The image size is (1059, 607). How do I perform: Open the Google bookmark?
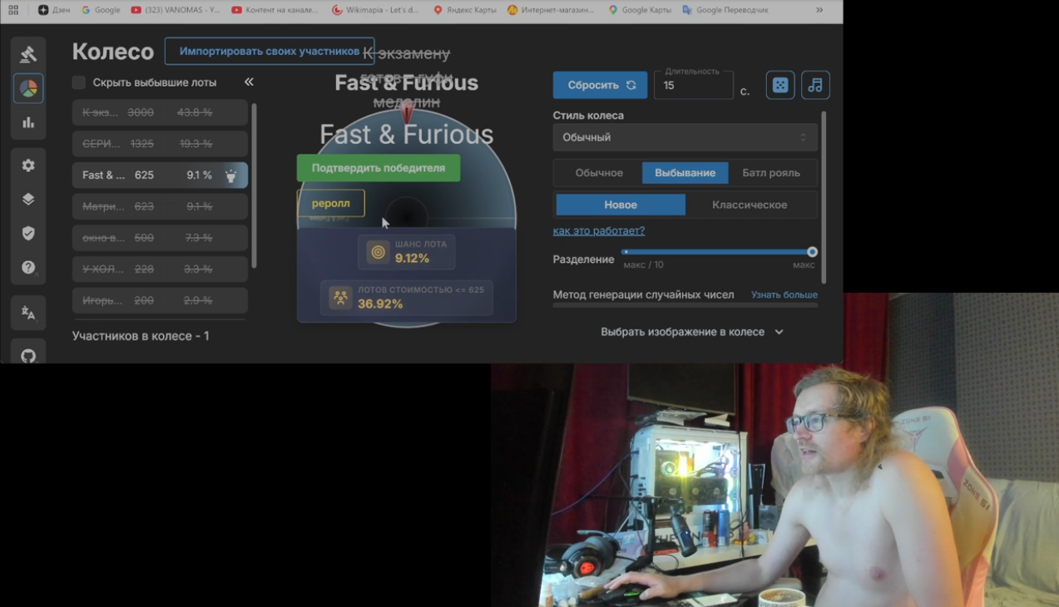click(101, 10)
